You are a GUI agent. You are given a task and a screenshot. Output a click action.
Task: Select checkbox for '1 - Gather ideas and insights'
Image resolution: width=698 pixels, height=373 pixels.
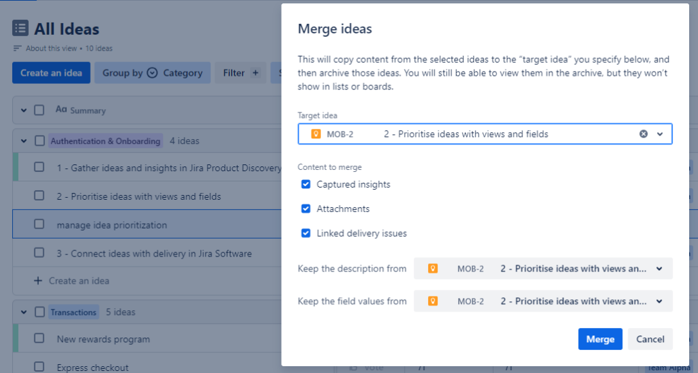tap(39, 167)
